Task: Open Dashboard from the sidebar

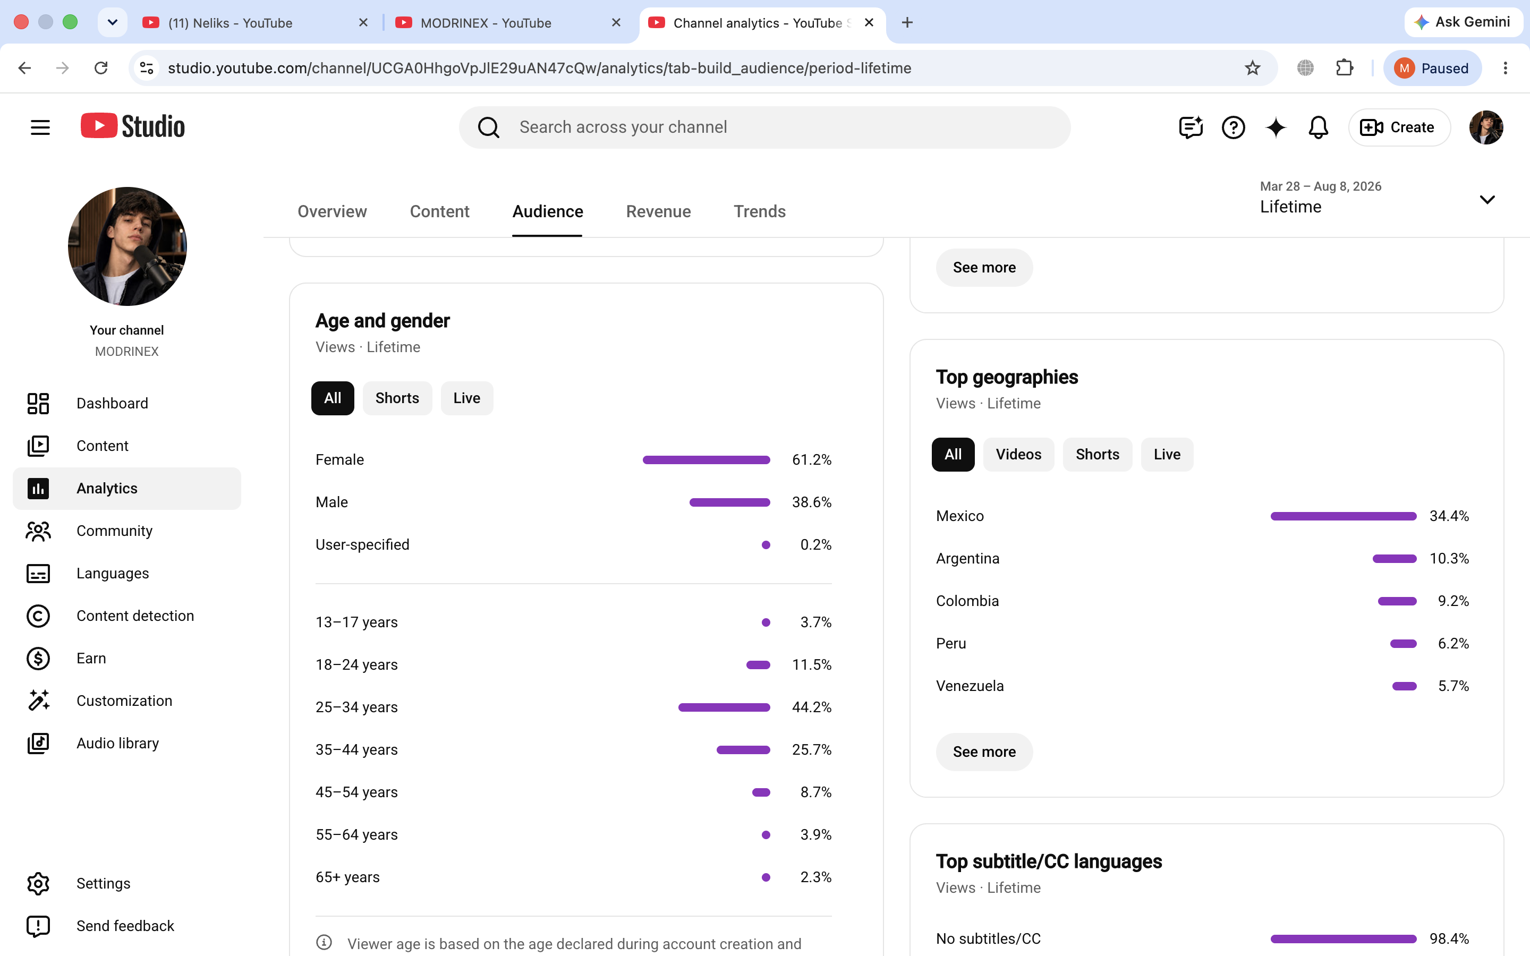Action: click(127, 404)
